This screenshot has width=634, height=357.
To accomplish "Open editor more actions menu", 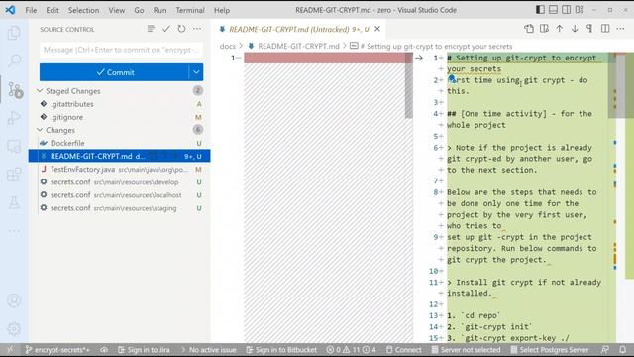I will pos(621,29).
